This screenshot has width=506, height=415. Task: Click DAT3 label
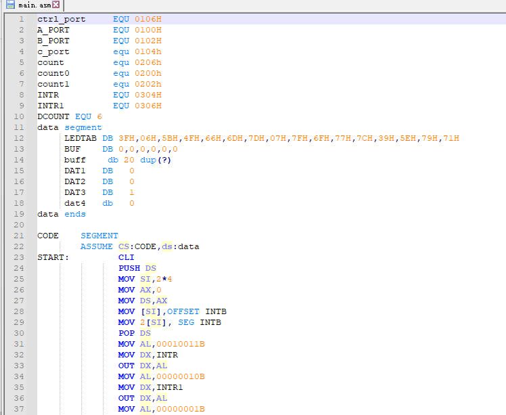click(75, 192)
